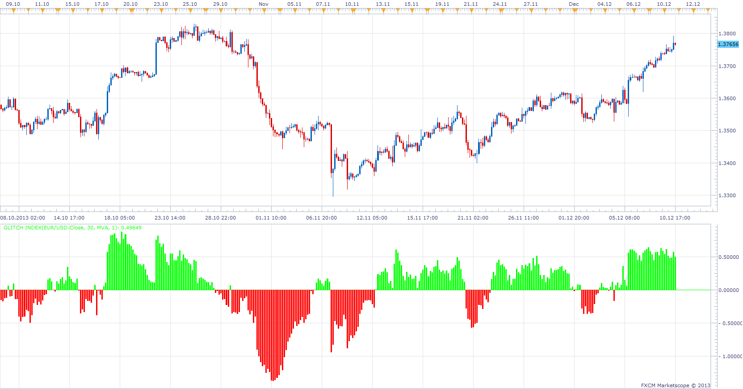Click the 17.10 date label on top axis
Screen dimensions: 743x389
pos(101,4)
